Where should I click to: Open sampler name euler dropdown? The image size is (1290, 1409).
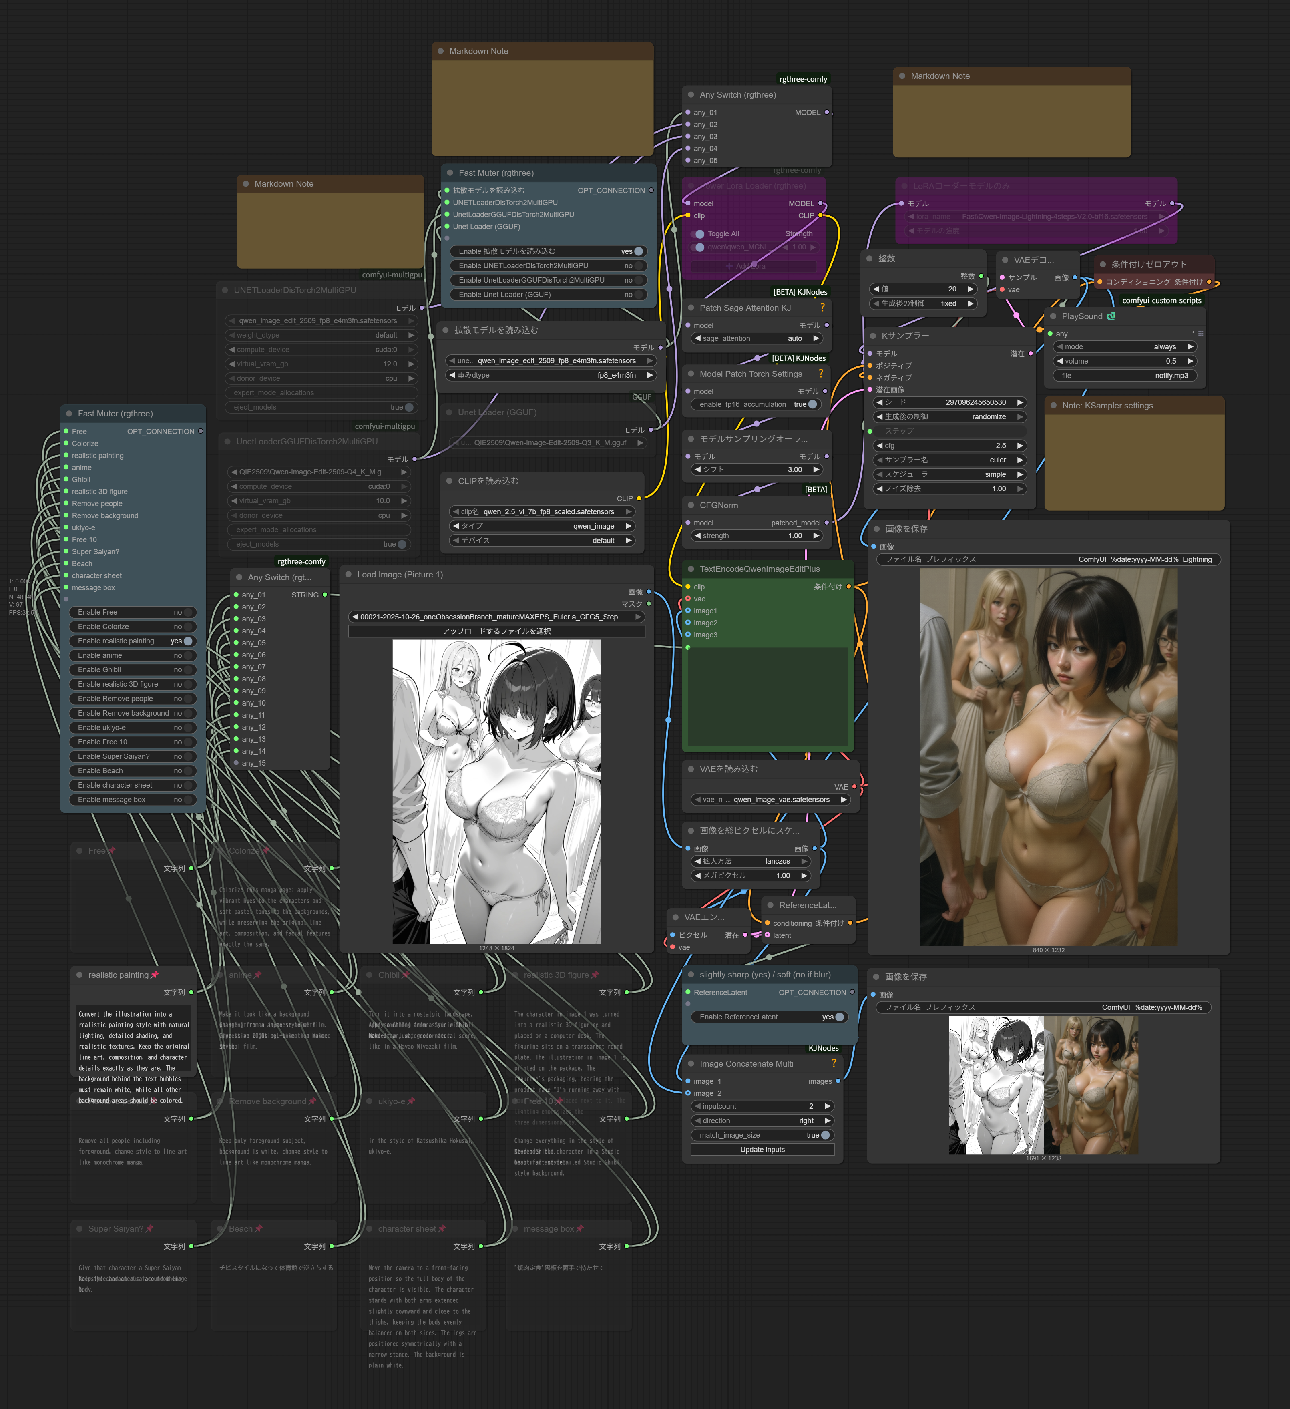(x=950, y=460)
